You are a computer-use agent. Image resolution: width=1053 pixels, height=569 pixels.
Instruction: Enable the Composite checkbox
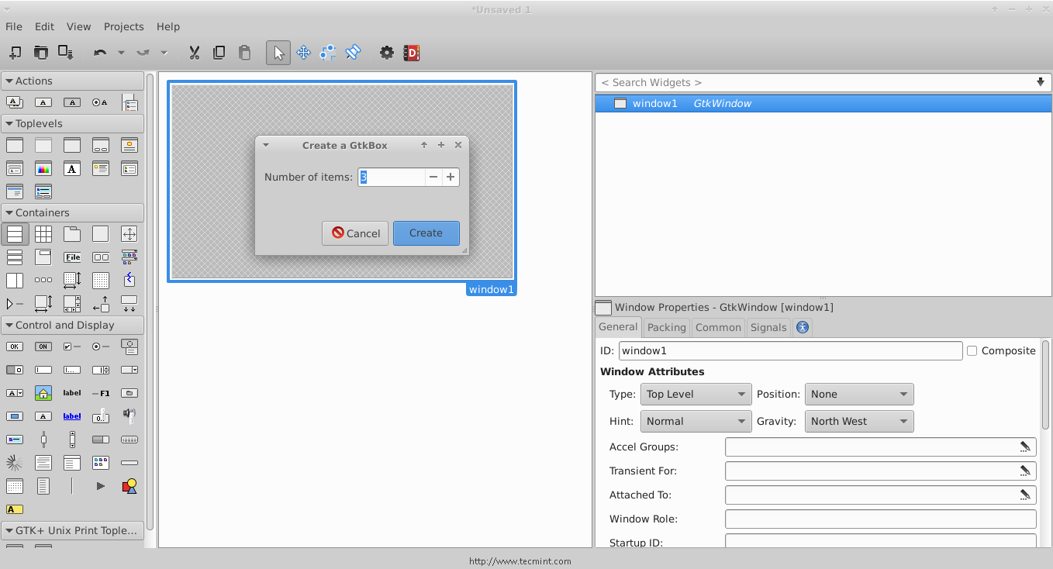972,351
